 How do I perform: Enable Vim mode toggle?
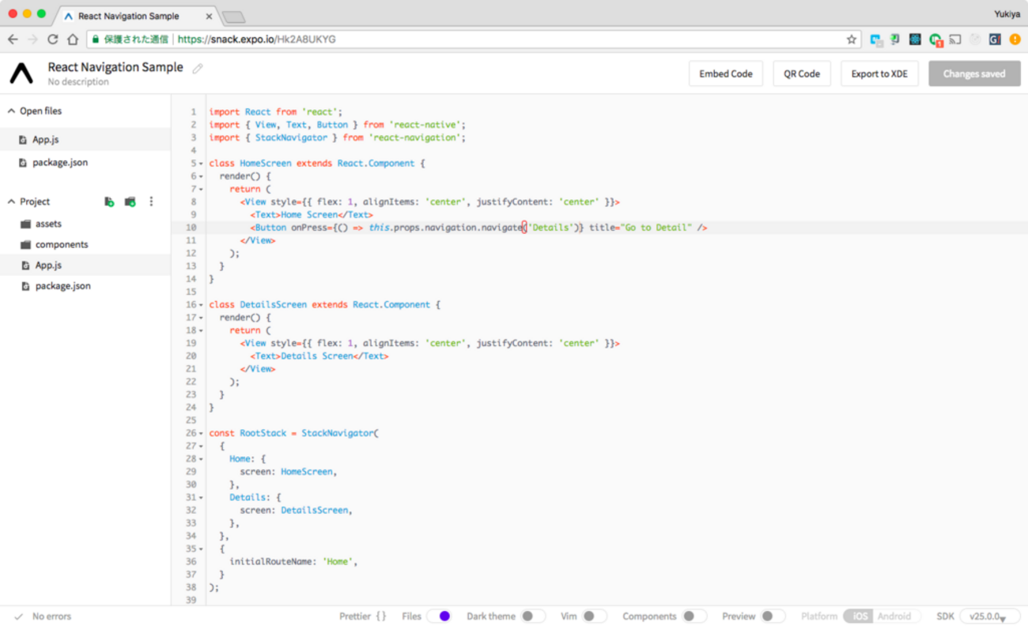coord(594,617)
